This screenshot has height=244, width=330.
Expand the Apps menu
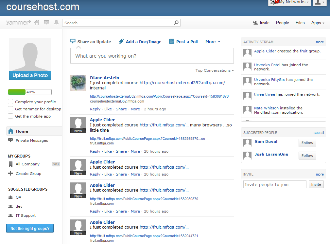318,23
